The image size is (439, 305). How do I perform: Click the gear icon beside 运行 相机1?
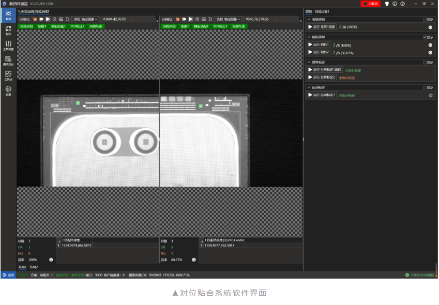pos(430,45)
